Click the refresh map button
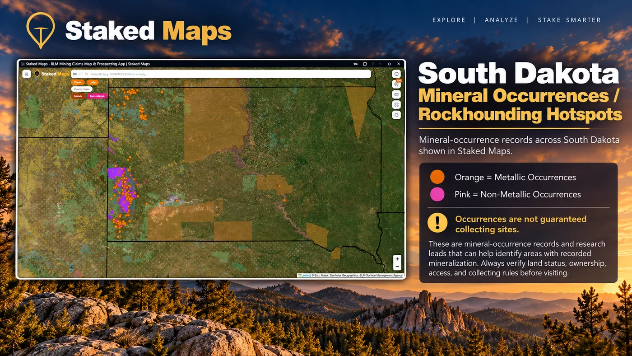The height and width of the screenshot is (356, 632). point(396,115)
